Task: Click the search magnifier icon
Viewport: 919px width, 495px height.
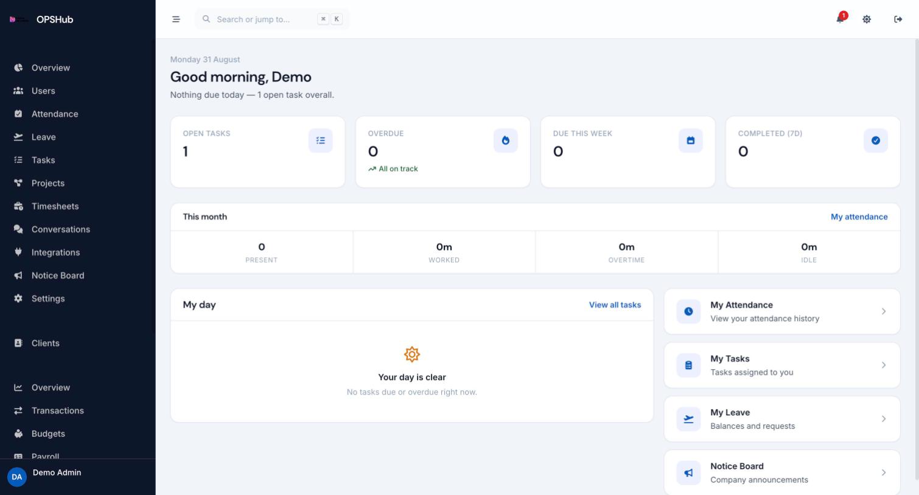Action: click(x=206, y=19)
